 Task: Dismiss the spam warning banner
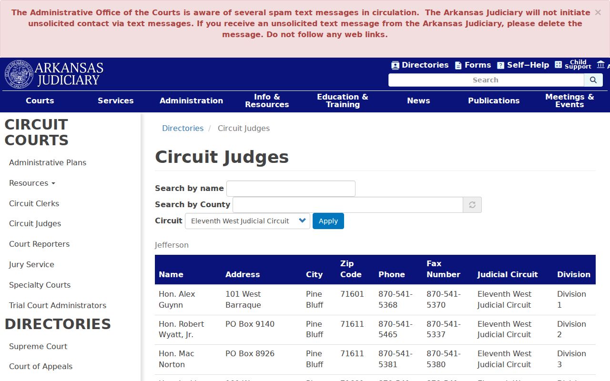(x=598, y=12)
